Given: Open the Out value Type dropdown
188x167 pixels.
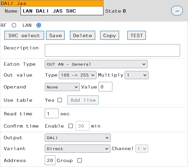Looking at the screenshot, I should point(78,75).
